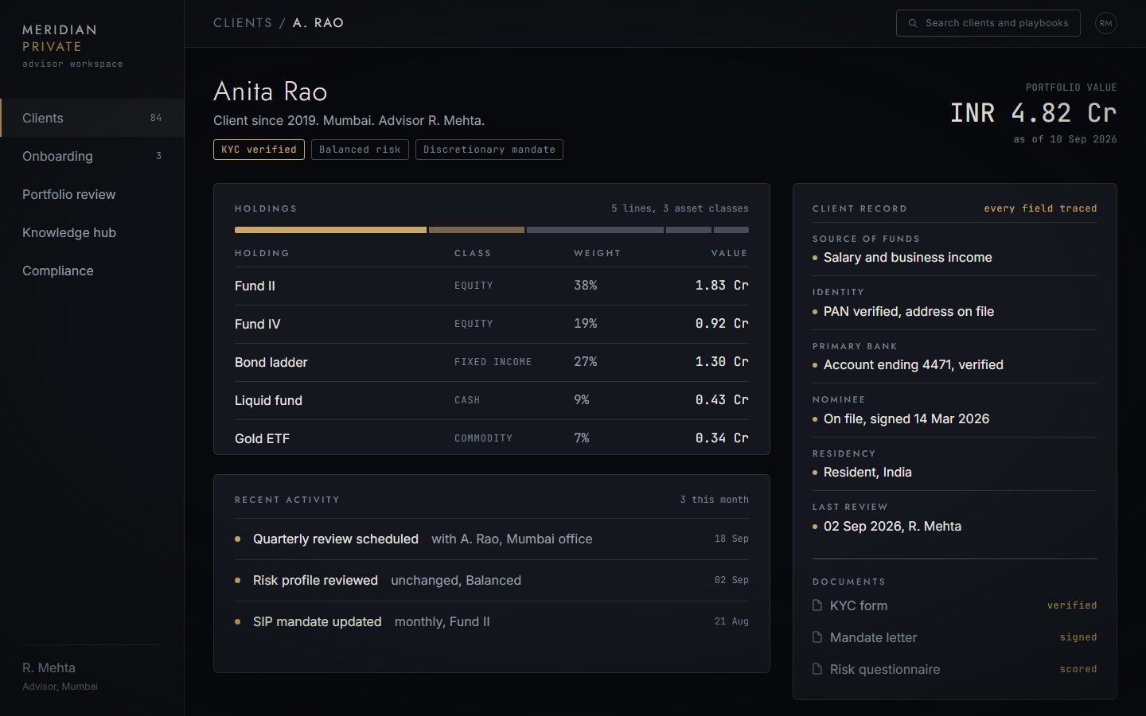Open Risk profile reviewed activity
1146x716 pixels.
pyautogui.click(x=492, y=580)
